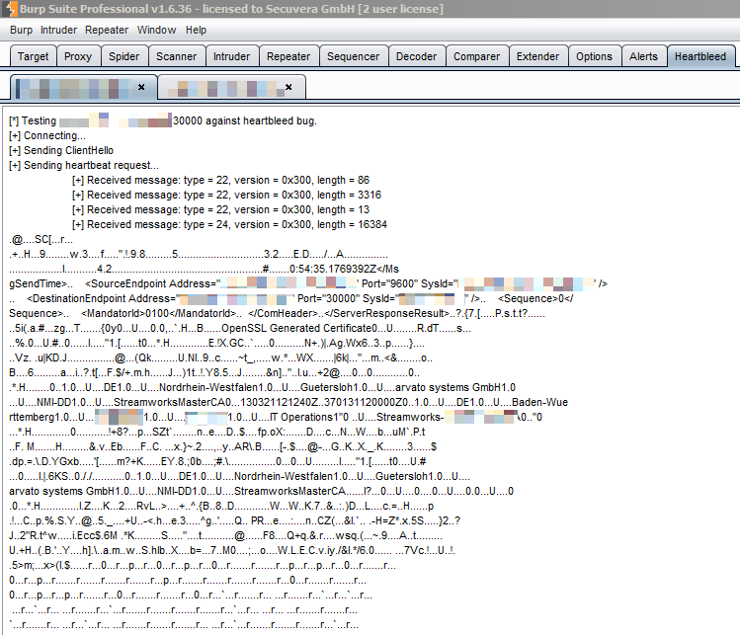The width and height of the screenshot is (740, 635).
Task: Switch to the Options tab
Action: [594, 56]
